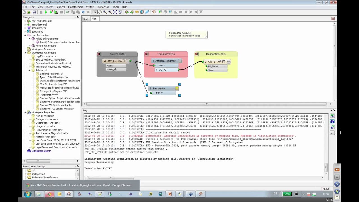Viewport: 359px width, 202px height.
Task: Collapse the Advanced parameters node
Action: pos(29,70)
